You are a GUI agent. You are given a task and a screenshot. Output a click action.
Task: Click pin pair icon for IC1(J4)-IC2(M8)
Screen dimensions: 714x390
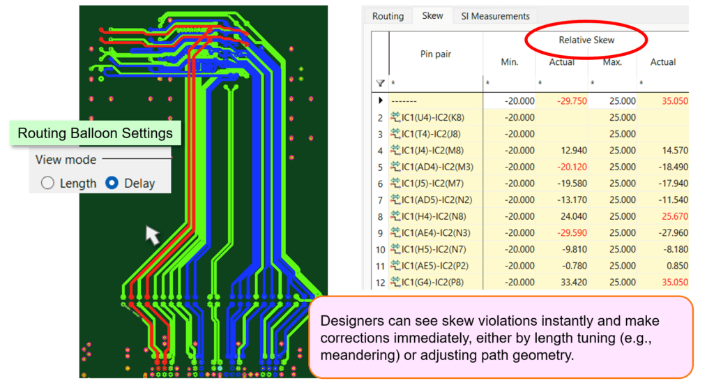[395, 150]
